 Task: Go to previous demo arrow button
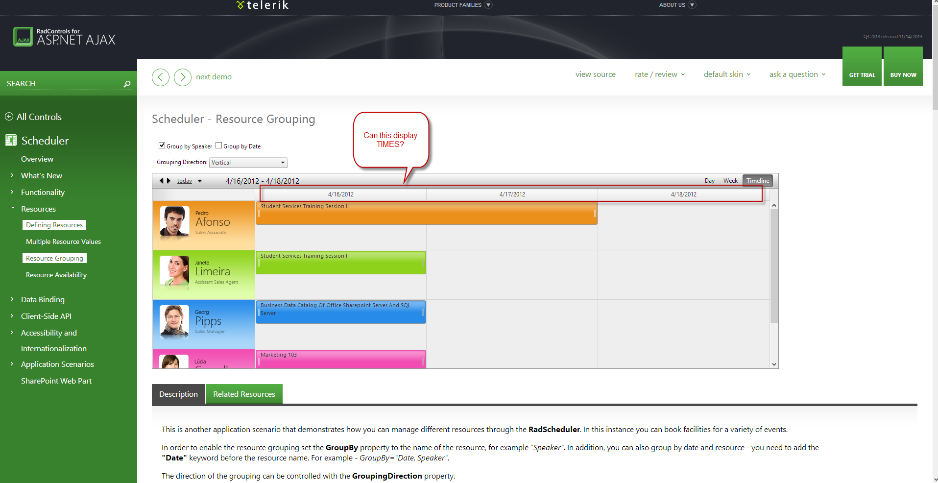tap(161, 77)
